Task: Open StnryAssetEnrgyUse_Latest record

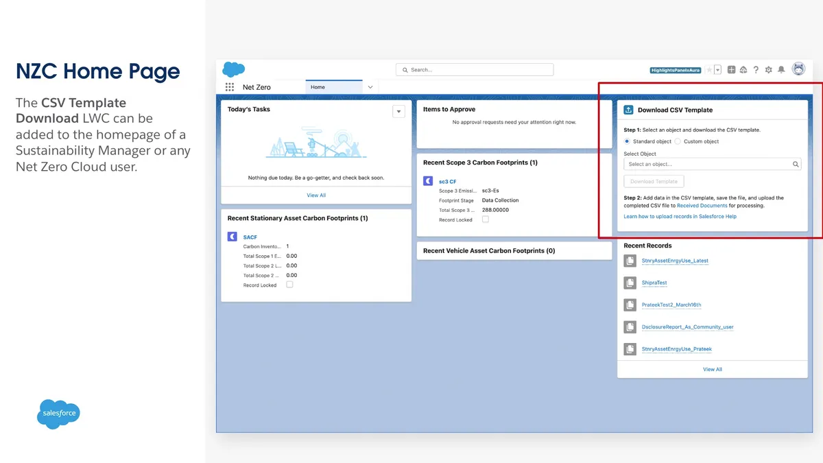Action: (x=675, y=261)
